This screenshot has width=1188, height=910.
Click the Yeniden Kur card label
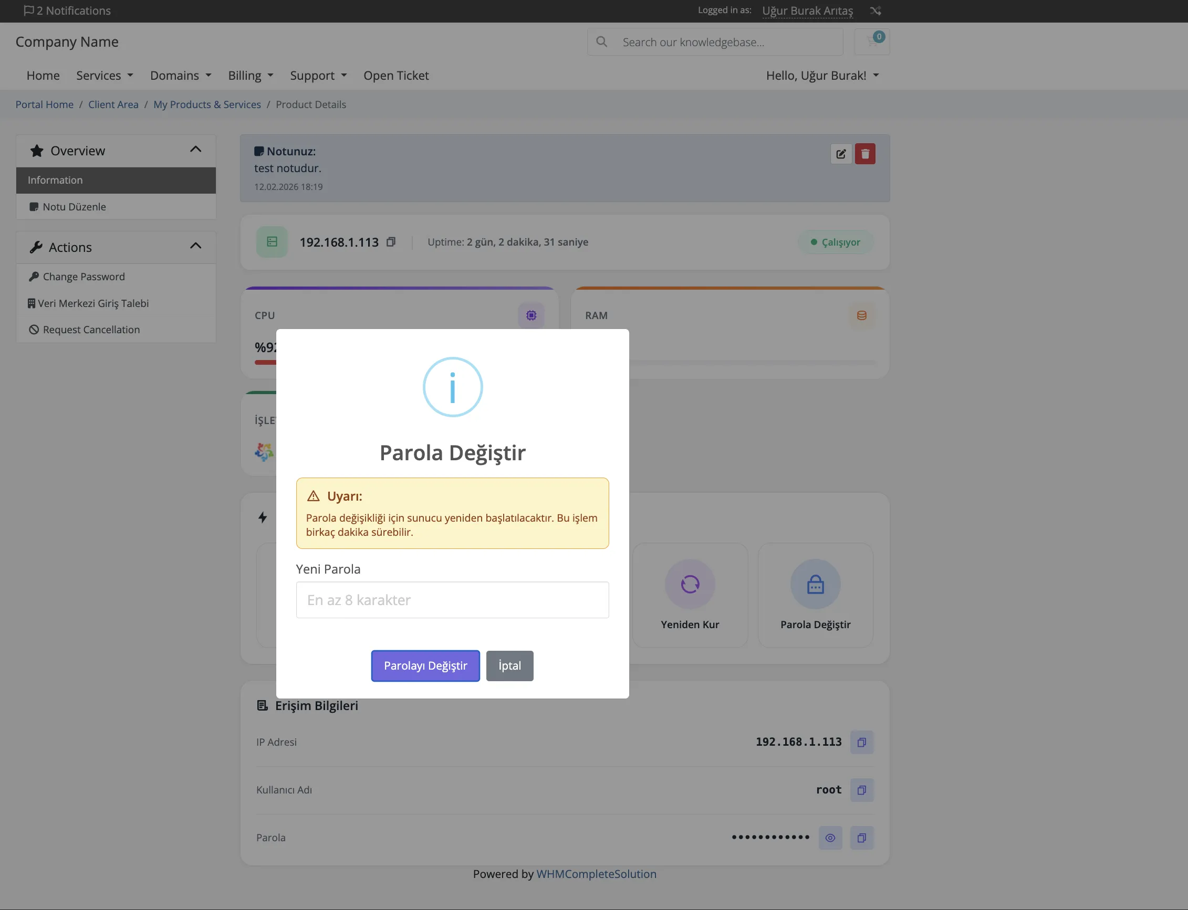pos(690,625)
